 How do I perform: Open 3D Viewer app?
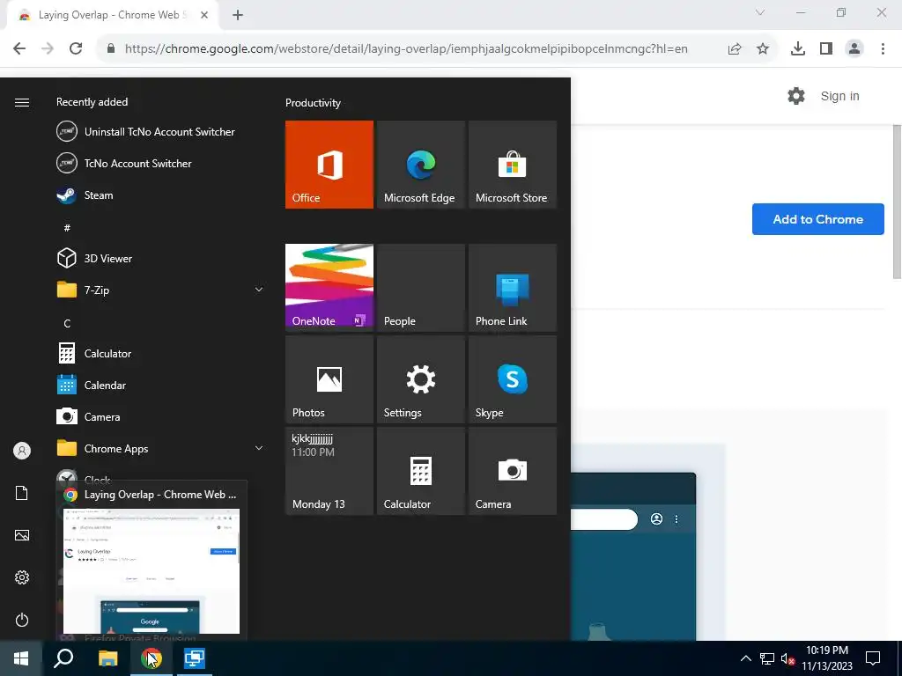pos(161,258)
